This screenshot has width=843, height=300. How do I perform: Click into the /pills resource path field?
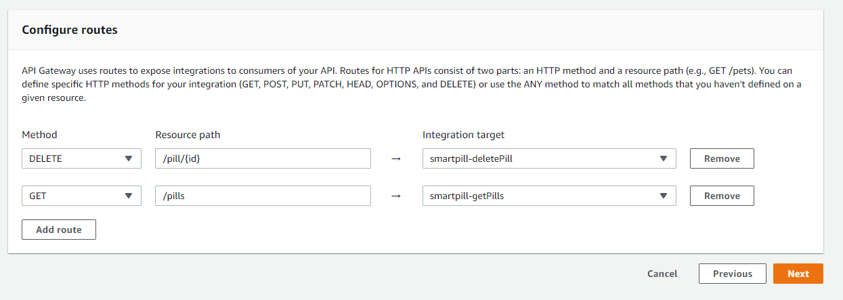pos(263,196)
